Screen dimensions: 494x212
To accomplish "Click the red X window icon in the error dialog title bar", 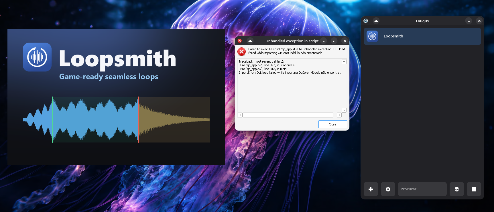I will tap(240, 41).
